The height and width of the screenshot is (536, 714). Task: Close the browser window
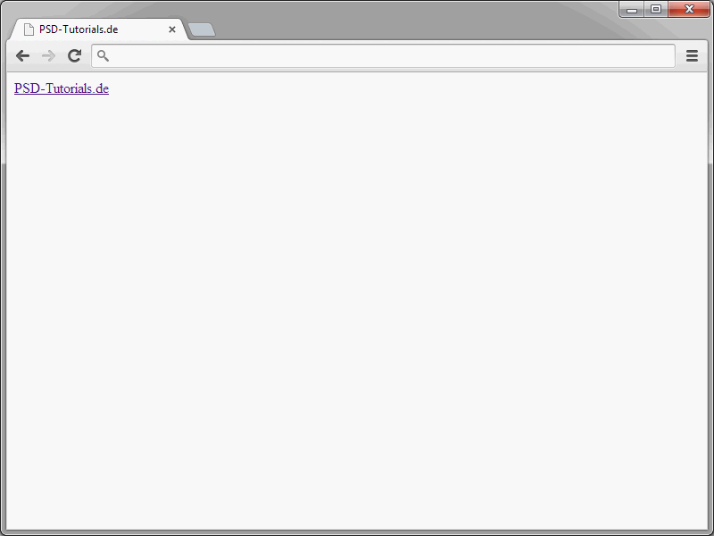(689, 10)
